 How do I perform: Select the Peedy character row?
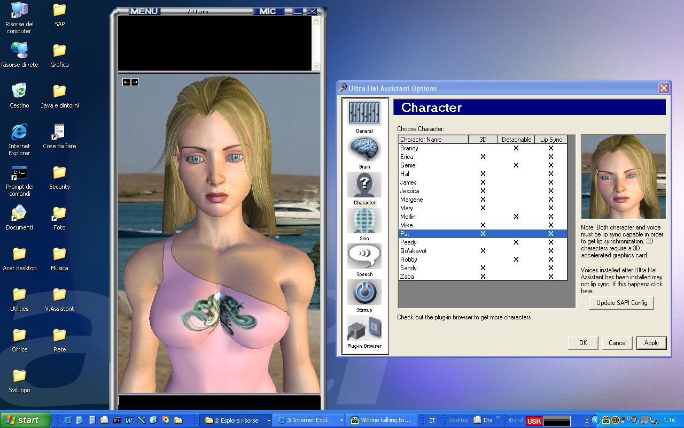(482, 242)
